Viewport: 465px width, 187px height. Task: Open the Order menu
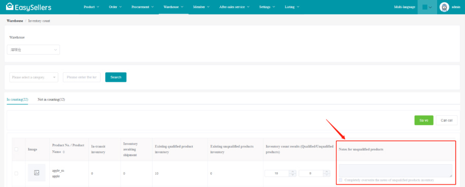click(115, 7)
